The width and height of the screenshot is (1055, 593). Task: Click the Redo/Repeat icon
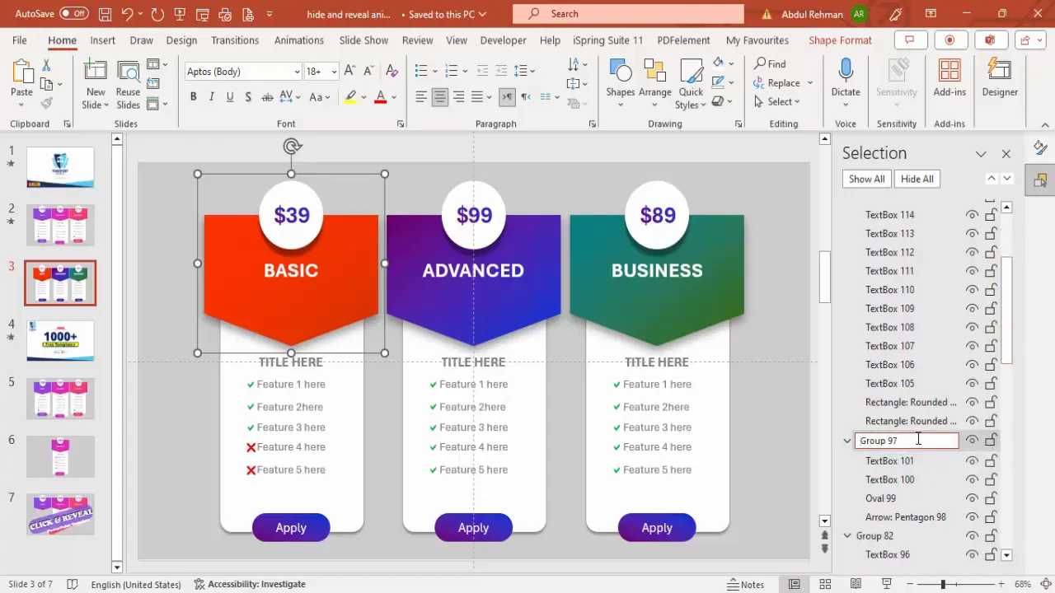157,14
